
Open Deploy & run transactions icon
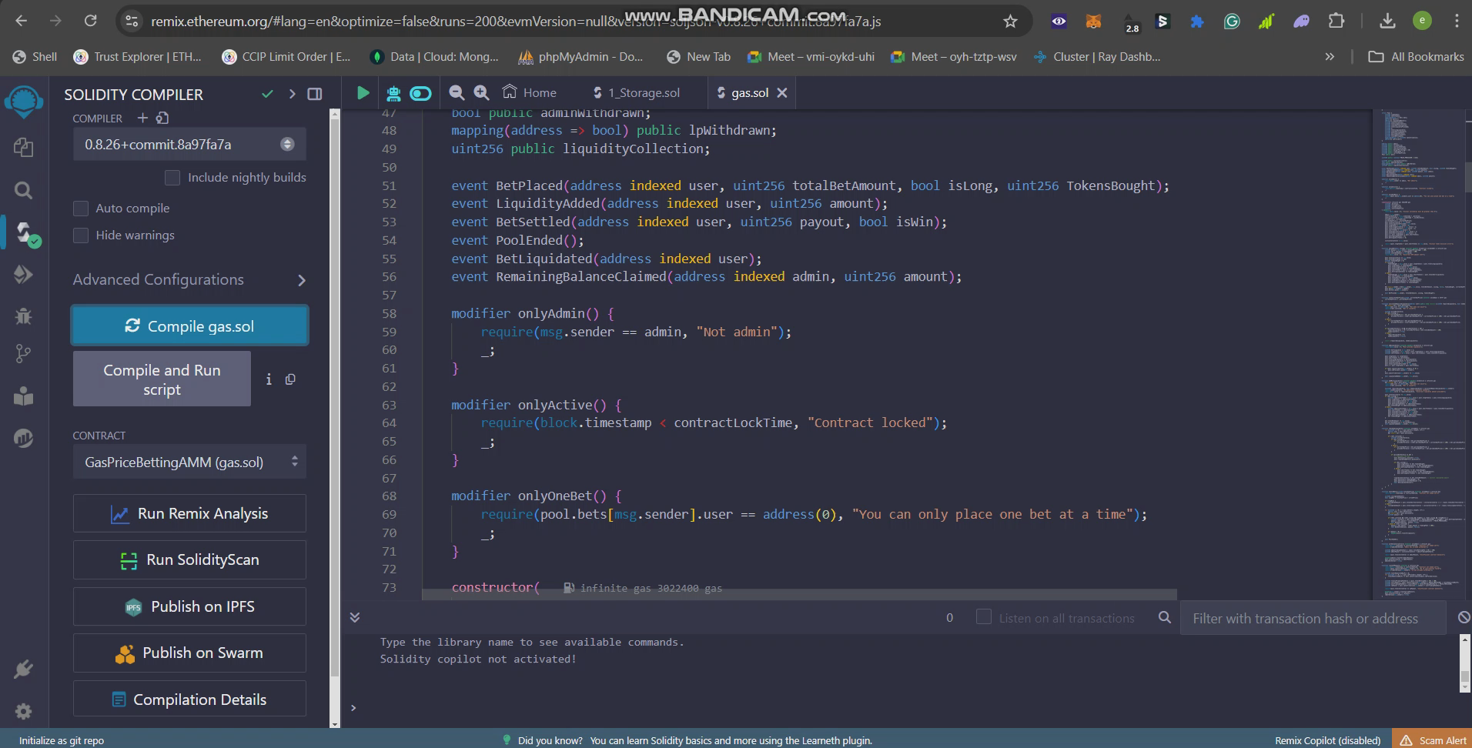23,274
